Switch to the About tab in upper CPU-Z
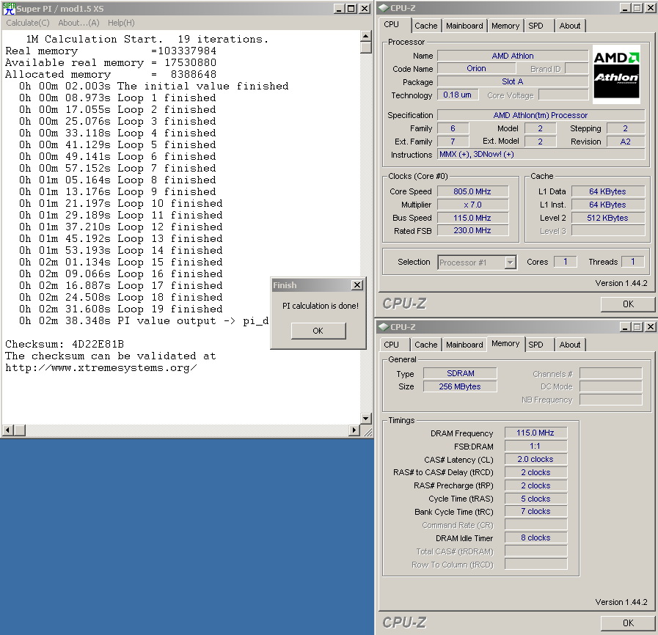The image size is (658, 635). [570, 26]
